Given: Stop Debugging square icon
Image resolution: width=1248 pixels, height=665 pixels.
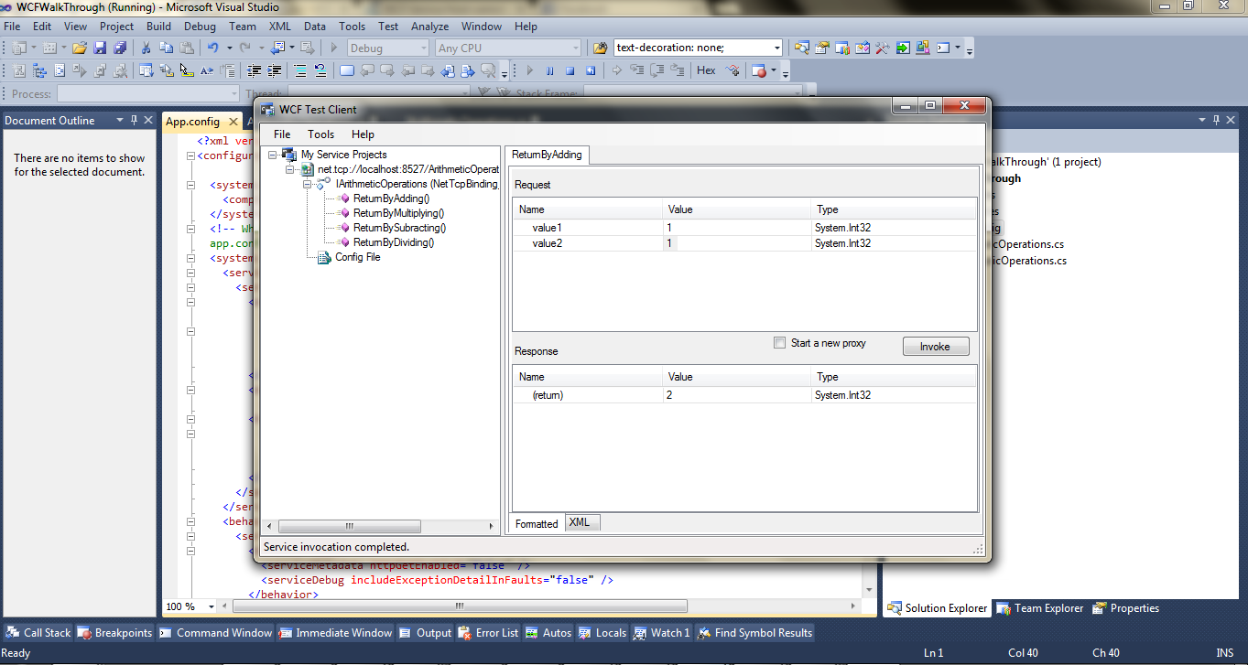Looking at the screenshot, I should click(570, 70).
